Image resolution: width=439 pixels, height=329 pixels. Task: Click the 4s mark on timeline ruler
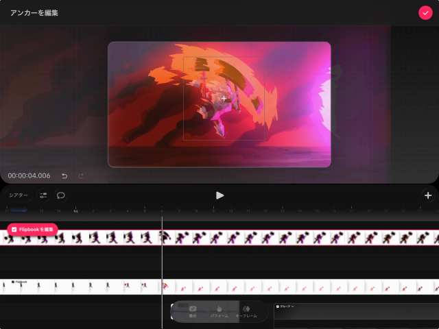pyautogui.click(x=75, y=210)
